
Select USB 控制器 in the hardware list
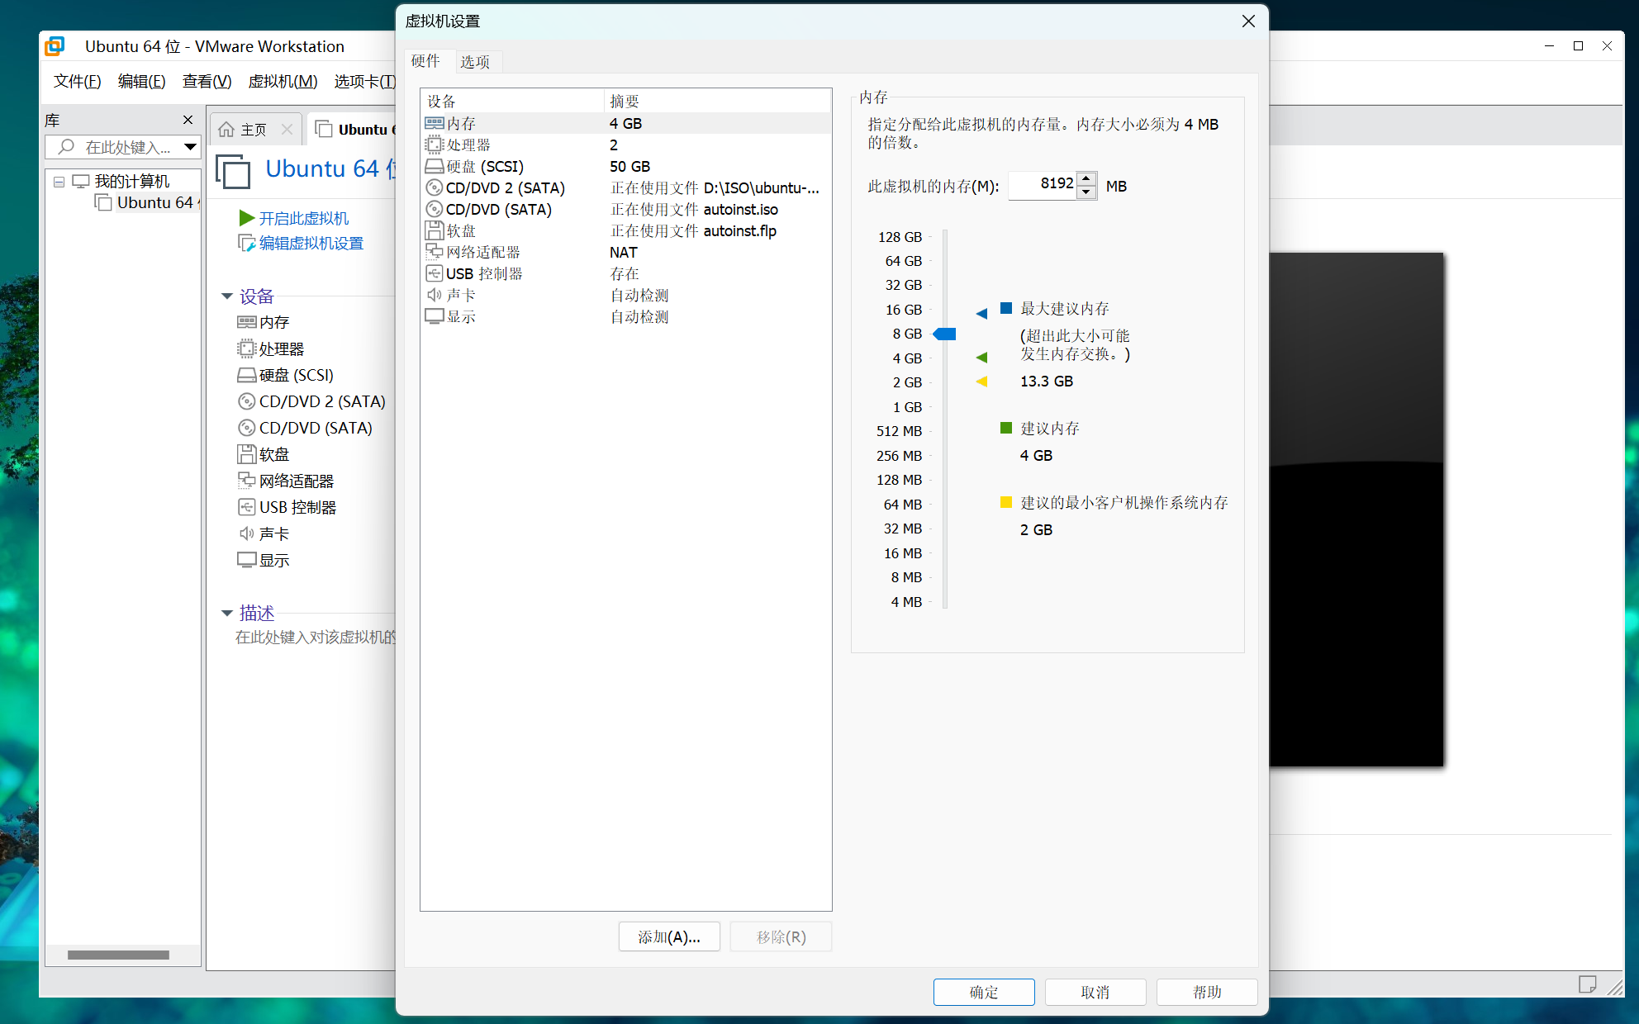625,273
